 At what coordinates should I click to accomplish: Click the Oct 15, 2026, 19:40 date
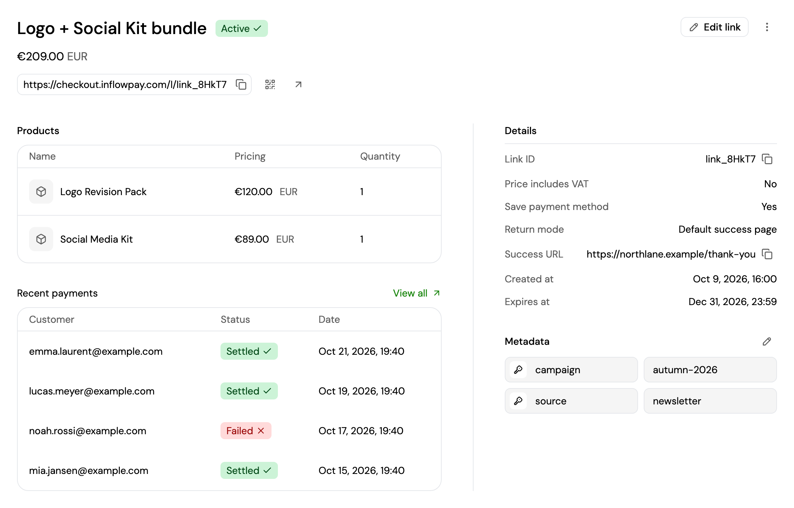(362, 470)
